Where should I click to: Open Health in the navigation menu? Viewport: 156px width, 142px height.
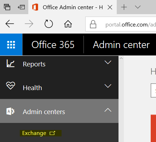(x=59, y=87)
